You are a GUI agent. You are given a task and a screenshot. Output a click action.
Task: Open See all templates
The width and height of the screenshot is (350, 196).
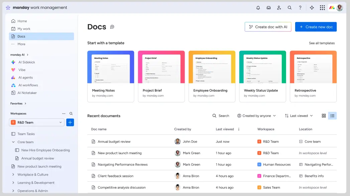click(x=322, y=43)
